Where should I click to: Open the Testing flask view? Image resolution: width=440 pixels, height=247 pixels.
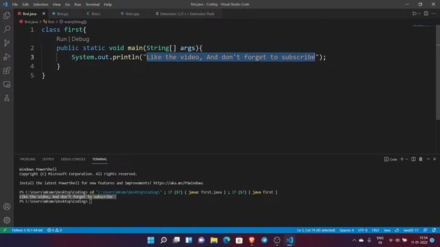coord(7,97)
